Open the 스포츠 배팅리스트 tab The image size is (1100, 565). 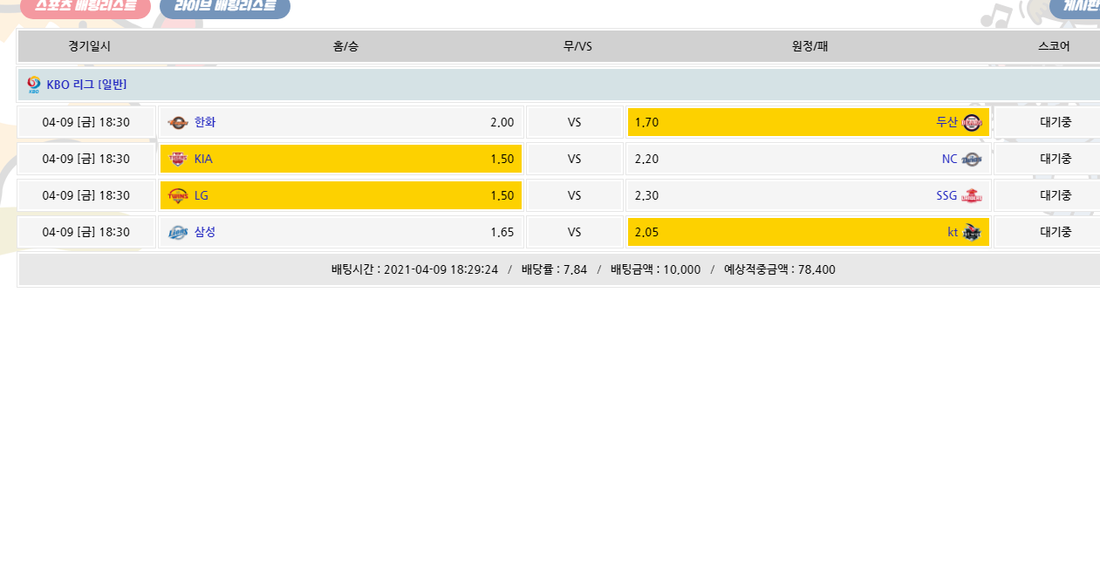tap(85, 7)
